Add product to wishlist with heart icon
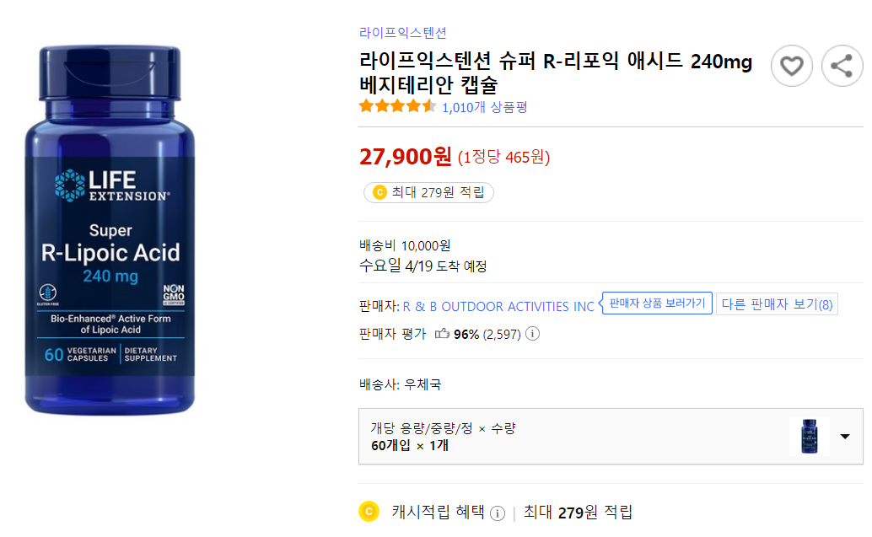The height and width of the screenshot is (537, 872). [791, 66]
